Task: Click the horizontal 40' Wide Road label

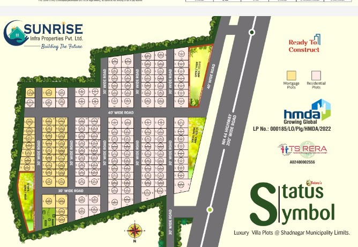Action: point(121,113)
